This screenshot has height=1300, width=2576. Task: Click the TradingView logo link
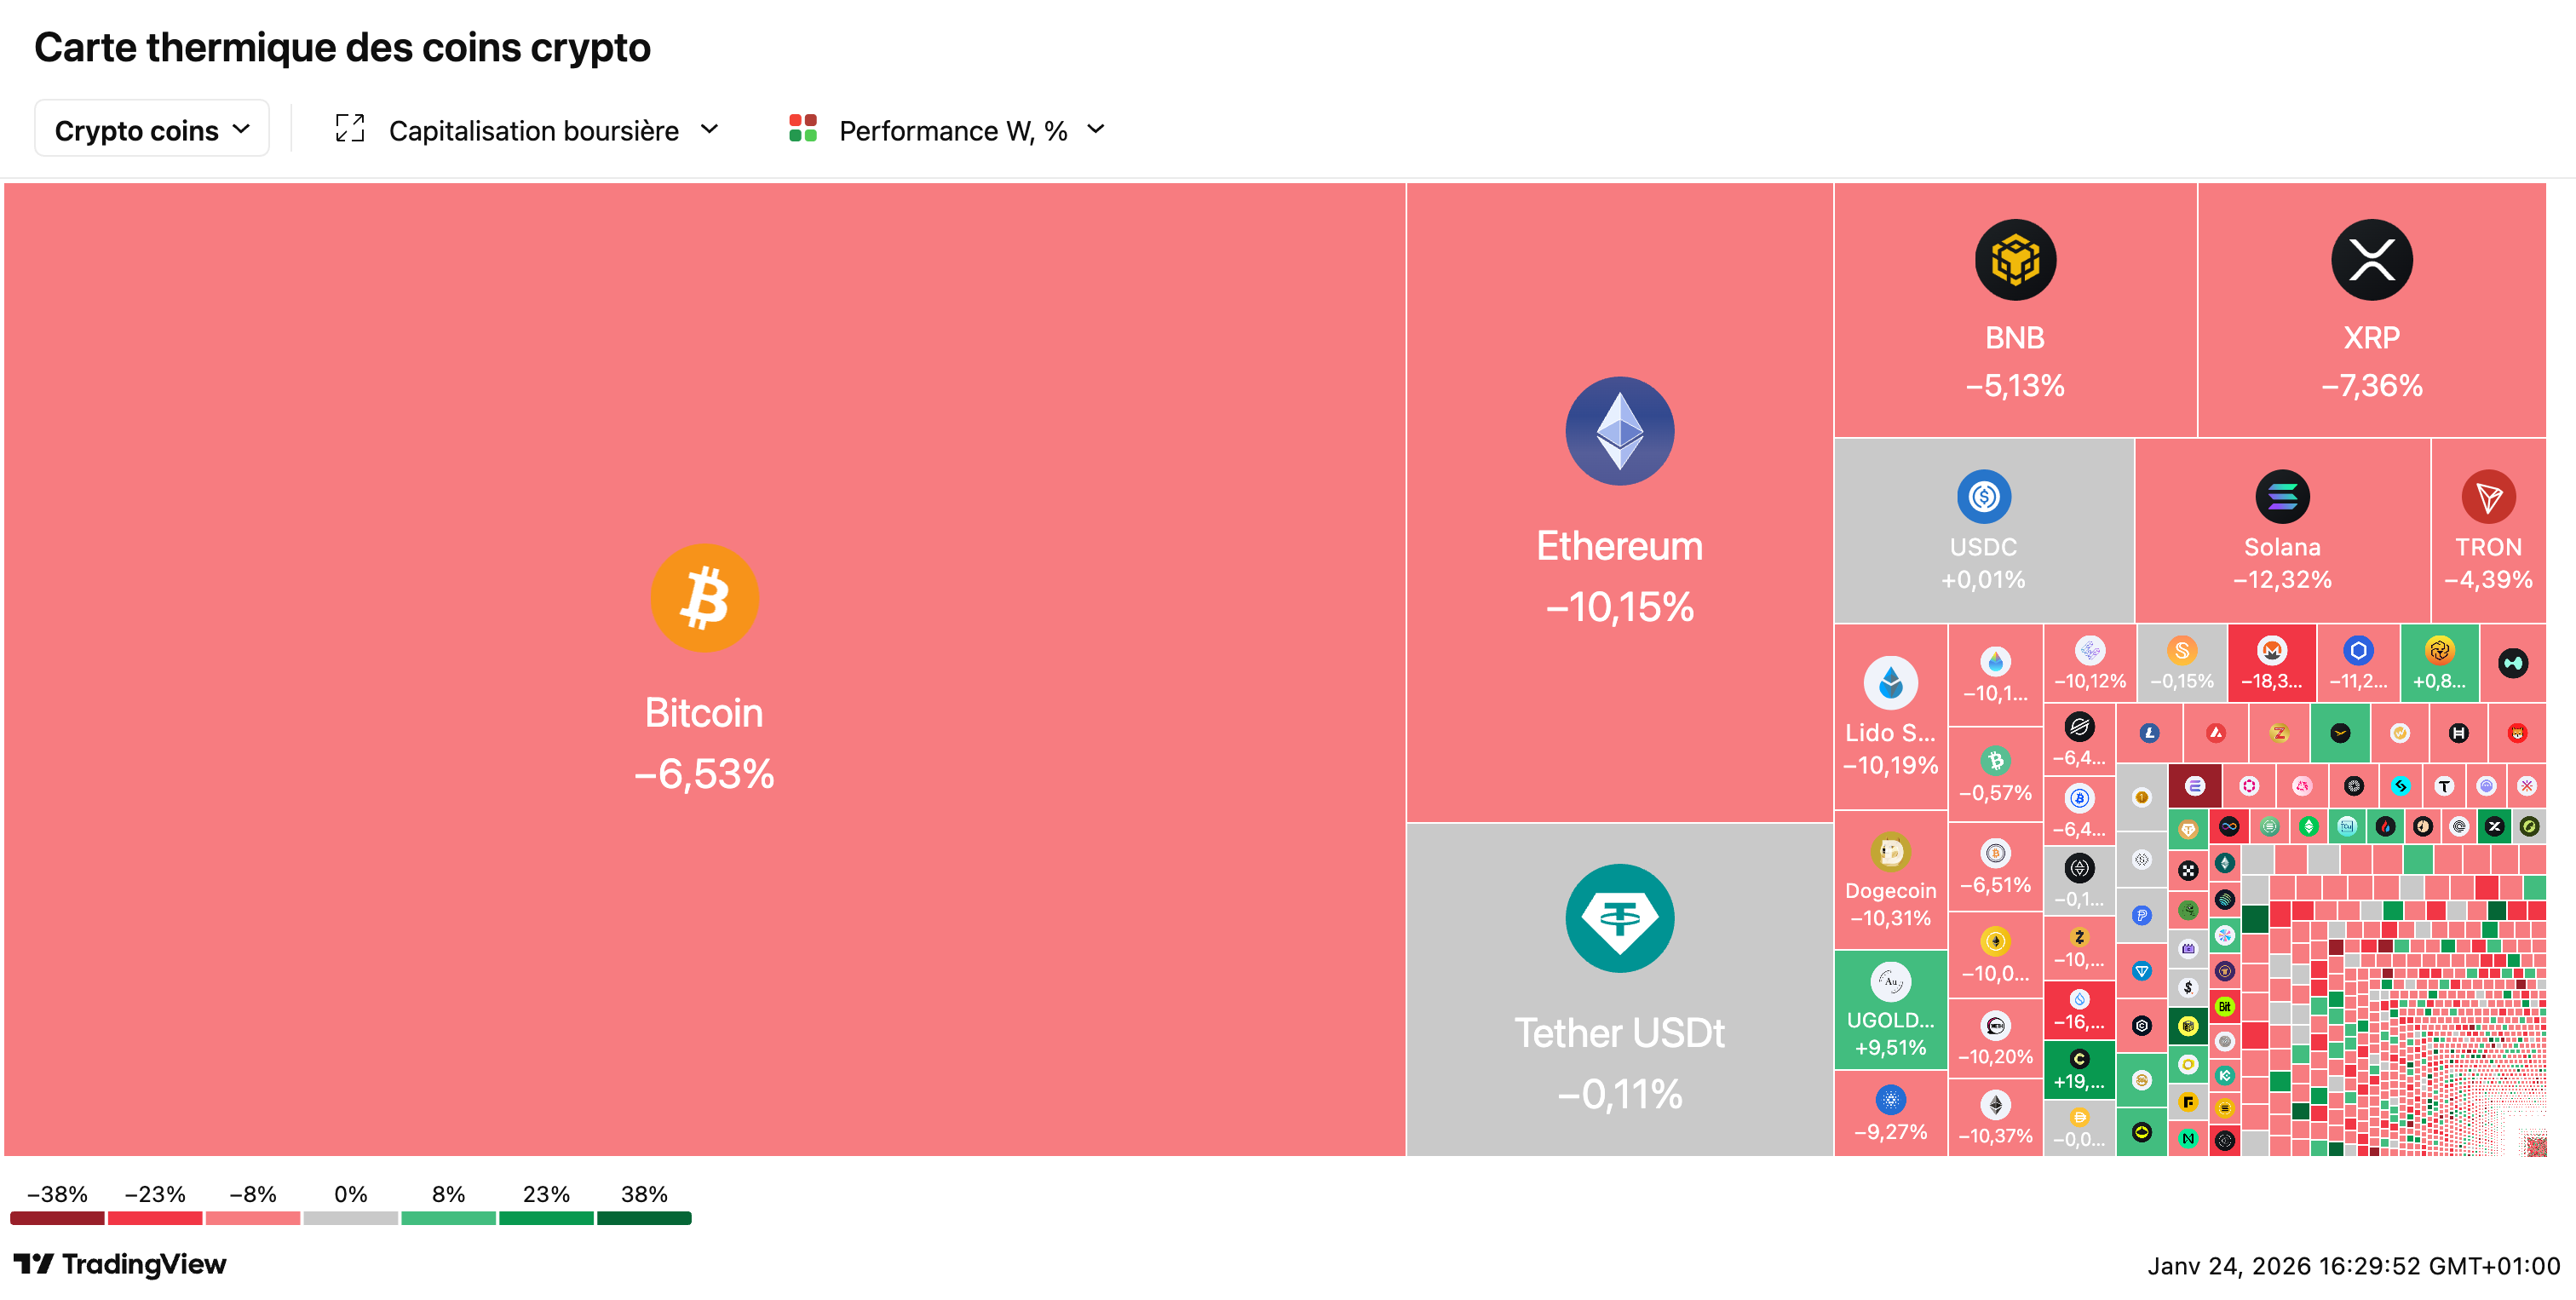click(x=120, y=1264)
